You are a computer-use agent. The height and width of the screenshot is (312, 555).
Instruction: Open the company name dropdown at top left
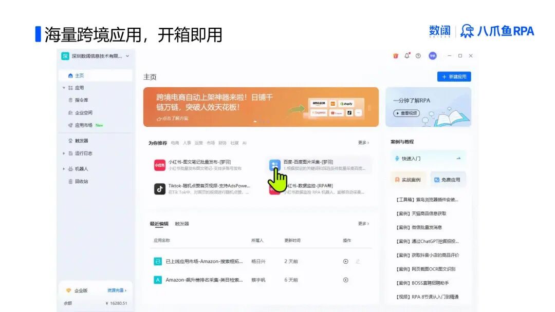[x=95, y=56]
